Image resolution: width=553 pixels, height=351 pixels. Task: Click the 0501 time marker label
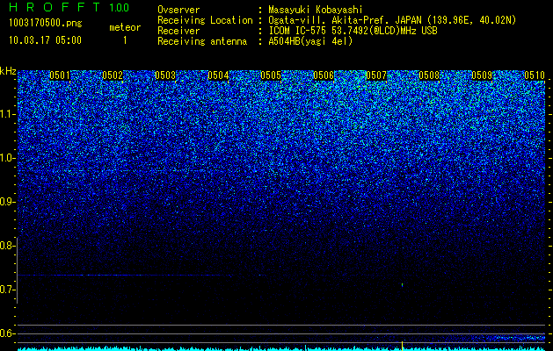60,75
